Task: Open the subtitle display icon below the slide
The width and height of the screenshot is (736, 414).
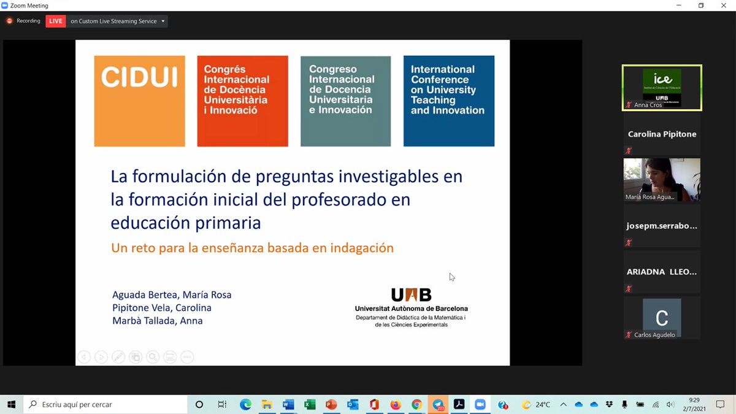Action: [170, 357]
